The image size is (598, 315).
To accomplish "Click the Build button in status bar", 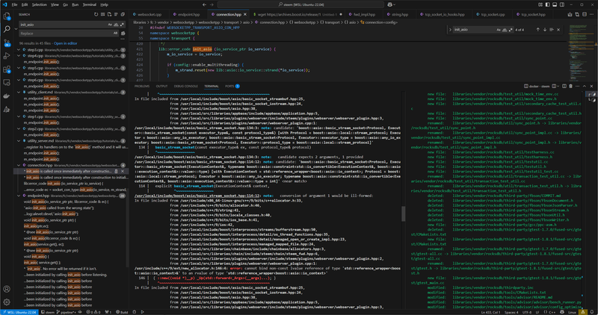I will pos(122,312).
